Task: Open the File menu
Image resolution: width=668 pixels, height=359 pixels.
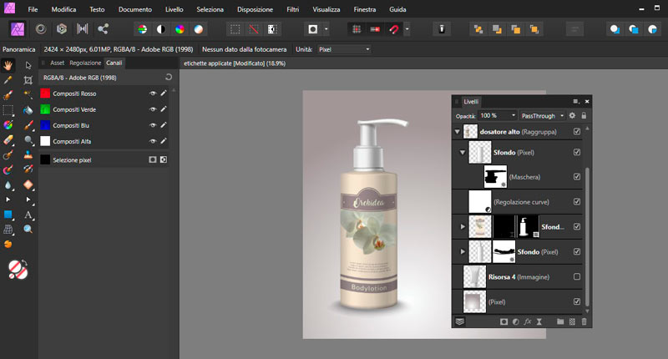Action: pos(33,9)
